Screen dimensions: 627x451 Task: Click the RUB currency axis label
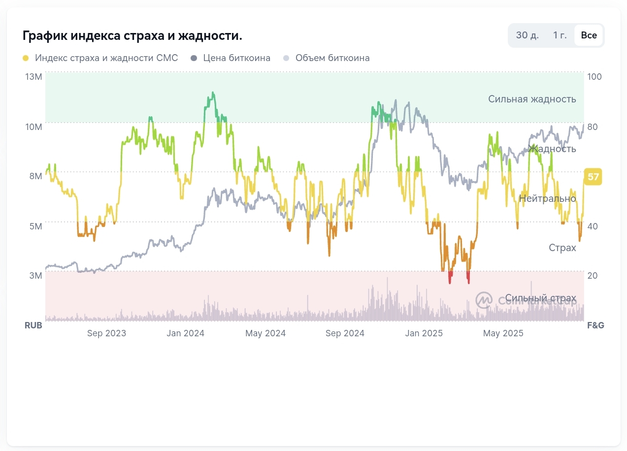(33, 325)
